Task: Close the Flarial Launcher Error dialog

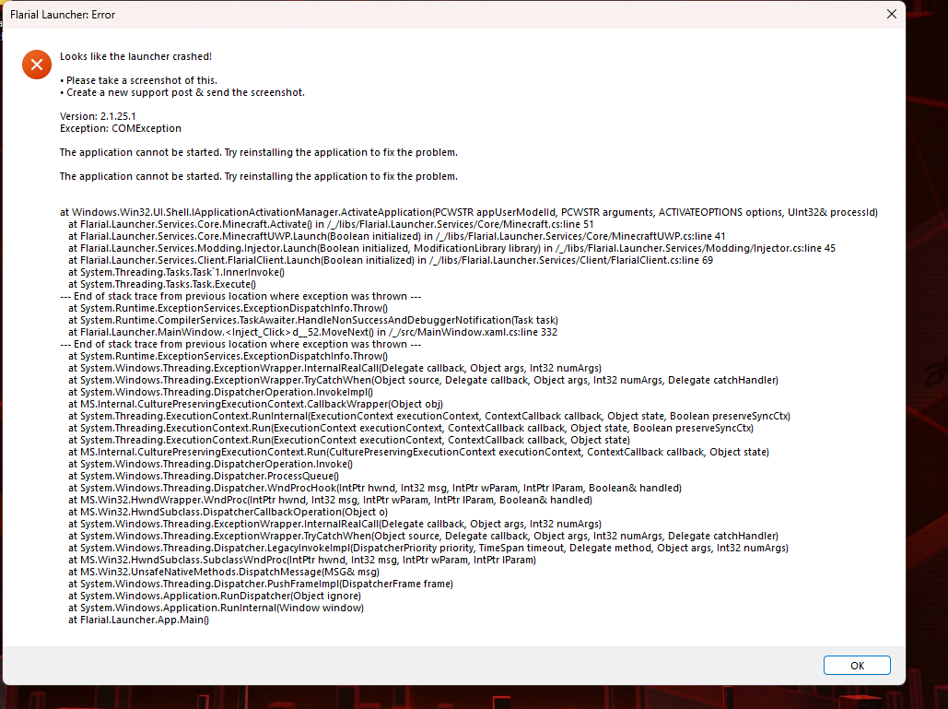Action: [891, 14]
